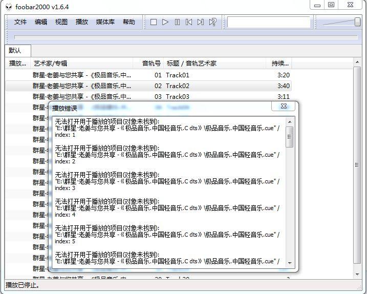Close the 播放错误 dialog
The width and height of the screenshot is (367, 294).
(x=284, y=107)
